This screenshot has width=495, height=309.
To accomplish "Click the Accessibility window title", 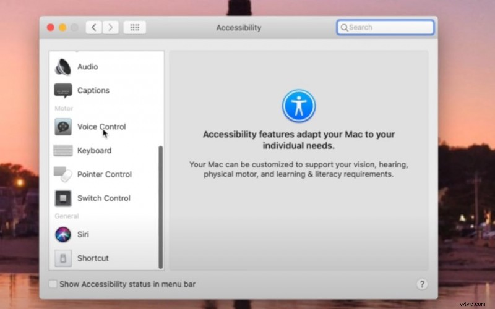I will pyautogui.click(x=239, y=28).
